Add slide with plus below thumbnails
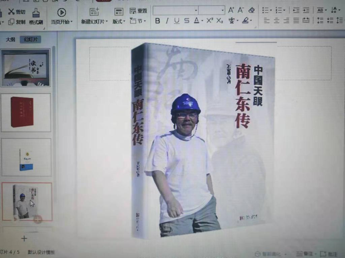 point(24,238)
